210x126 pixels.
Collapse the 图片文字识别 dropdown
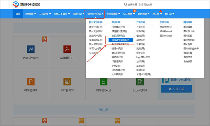[95, 13]
